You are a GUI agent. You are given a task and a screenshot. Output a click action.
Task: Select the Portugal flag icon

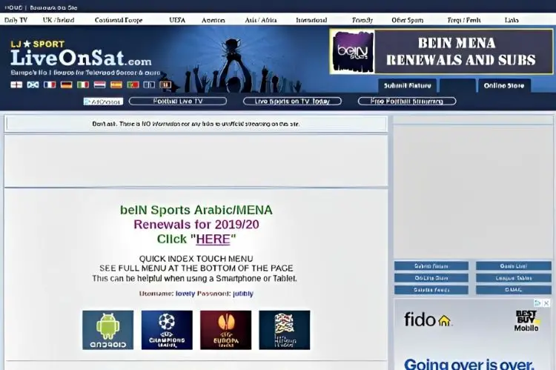click(133, 85)
